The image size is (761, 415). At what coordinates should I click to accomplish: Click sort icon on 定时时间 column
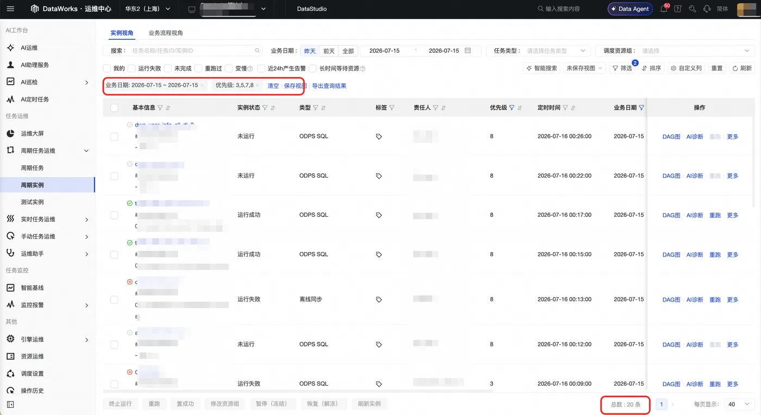point(573,108)
